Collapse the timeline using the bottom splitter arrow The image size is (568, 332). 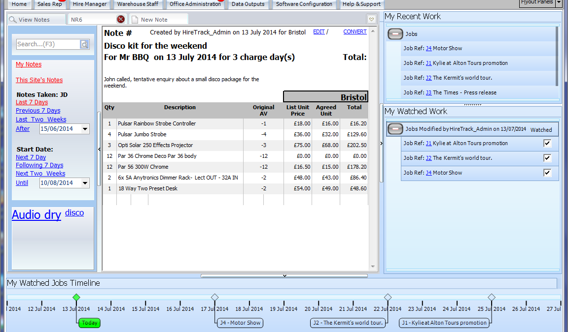[284, 276]
